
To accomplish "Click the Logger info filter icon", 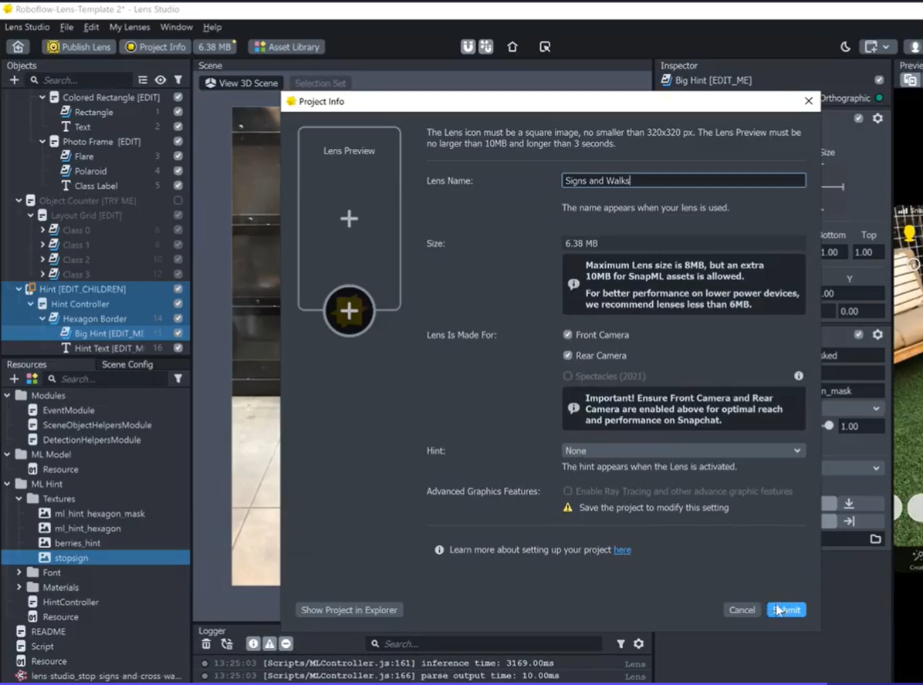I will [253, 644].
